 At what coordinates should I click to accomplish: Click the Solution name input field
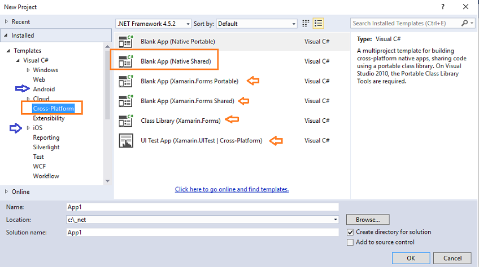coord(203,232)
